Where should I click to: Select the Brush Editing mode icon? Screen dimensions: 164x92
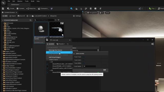click(95, 9)
